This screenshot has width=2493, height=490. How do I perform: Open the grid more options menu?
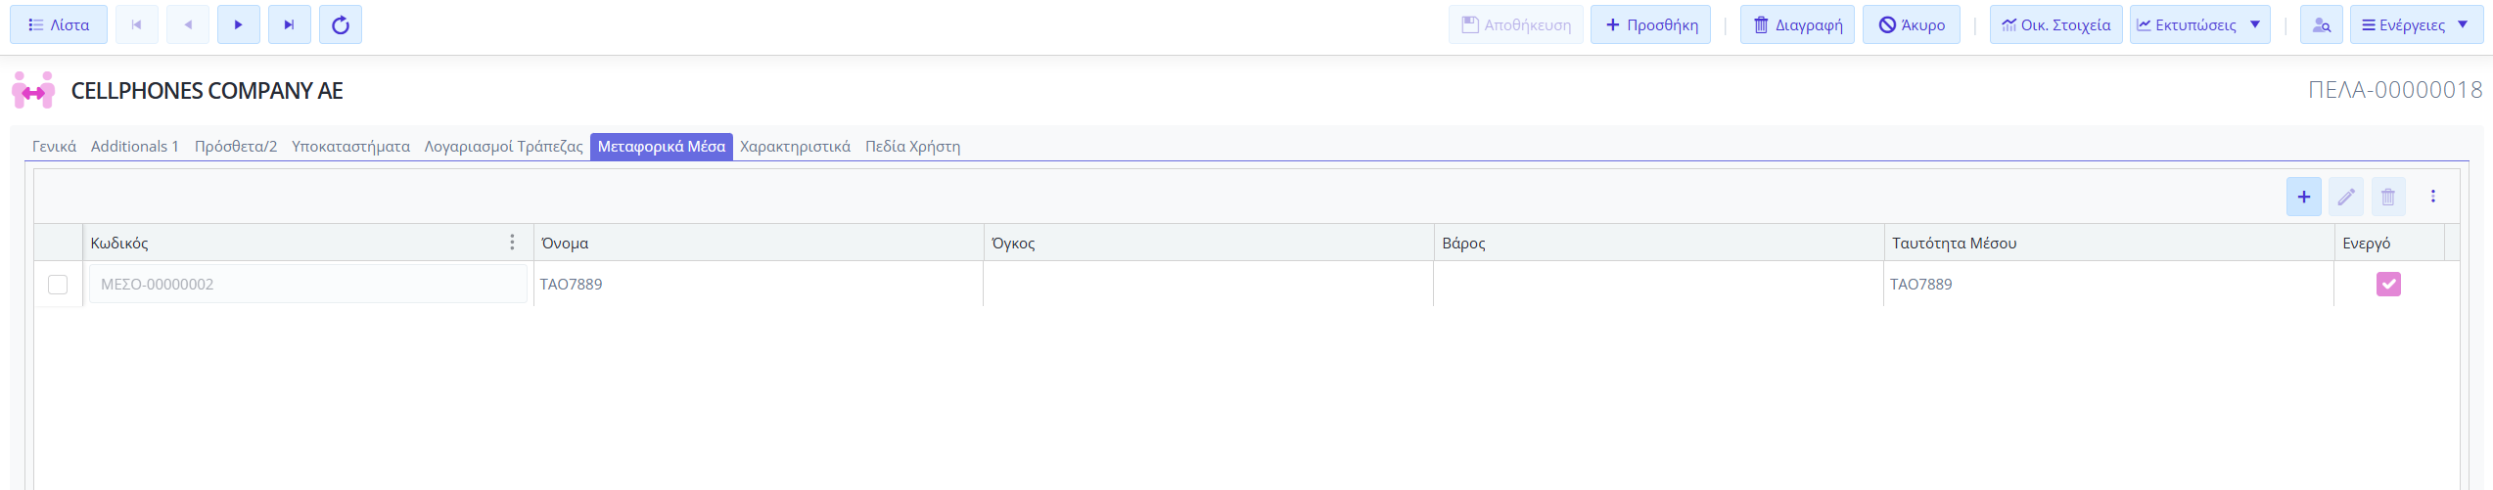pos(2433,197)
